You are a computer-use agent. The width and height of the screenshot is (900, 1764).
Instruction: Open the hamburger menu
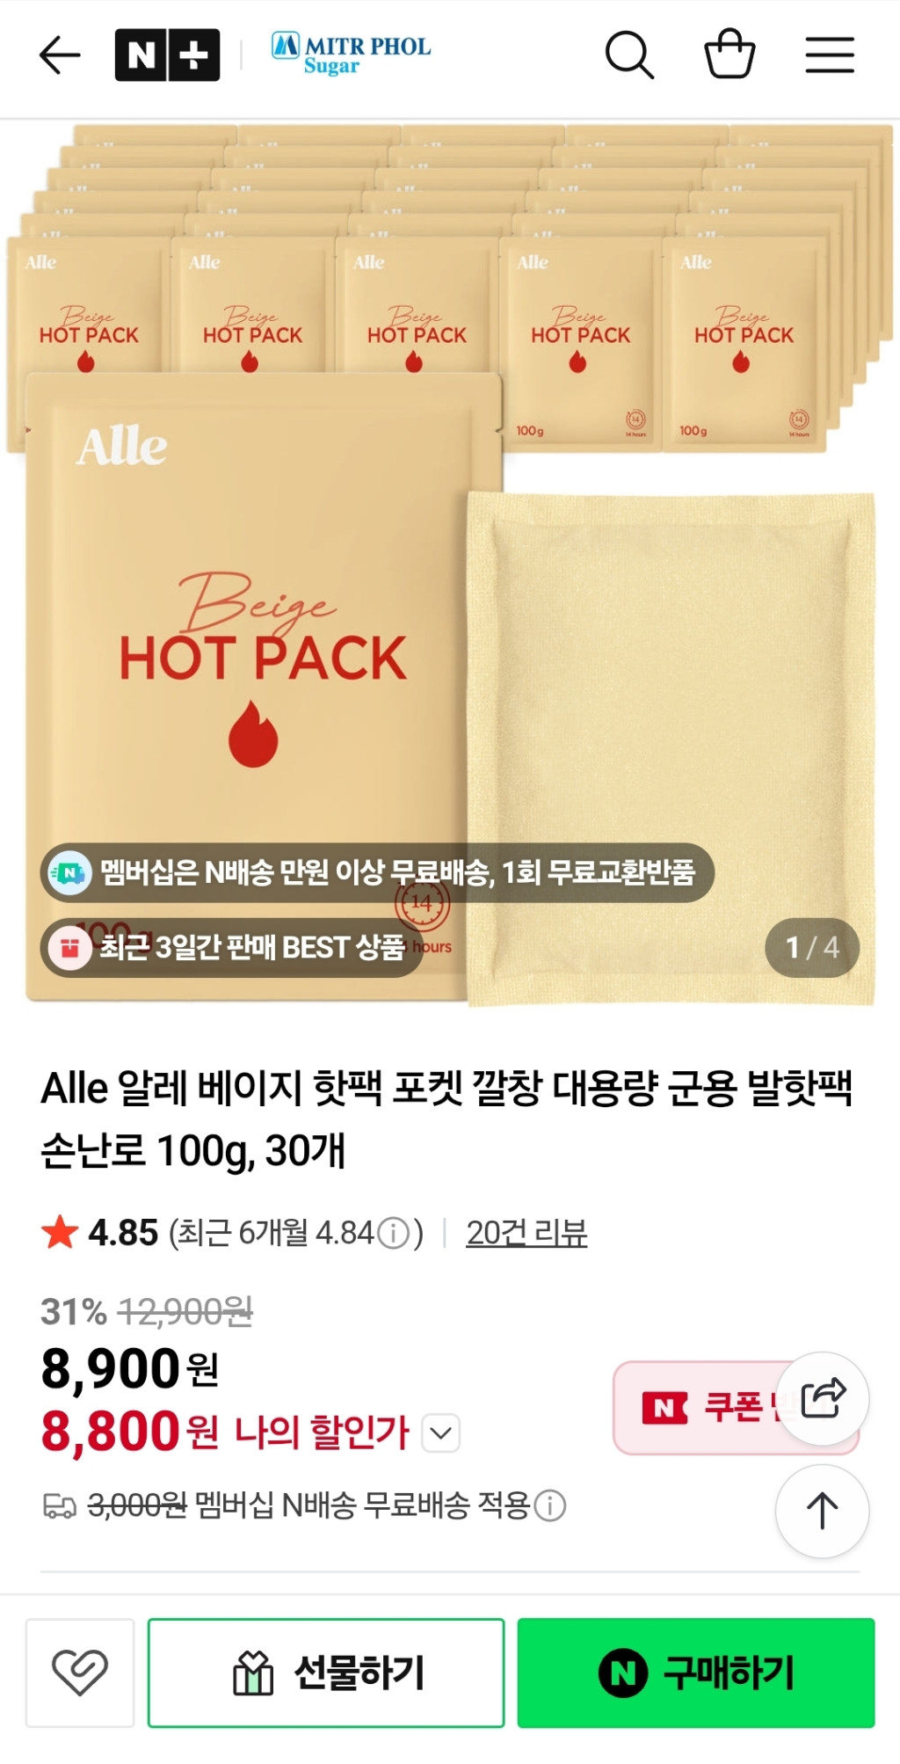point(830,55)
